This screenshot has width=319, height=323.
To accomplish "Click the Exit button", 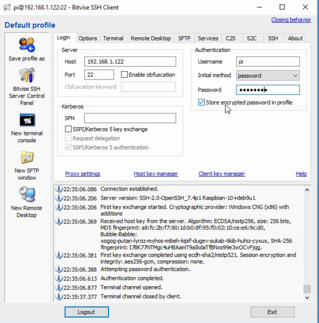I will point(272,312).
